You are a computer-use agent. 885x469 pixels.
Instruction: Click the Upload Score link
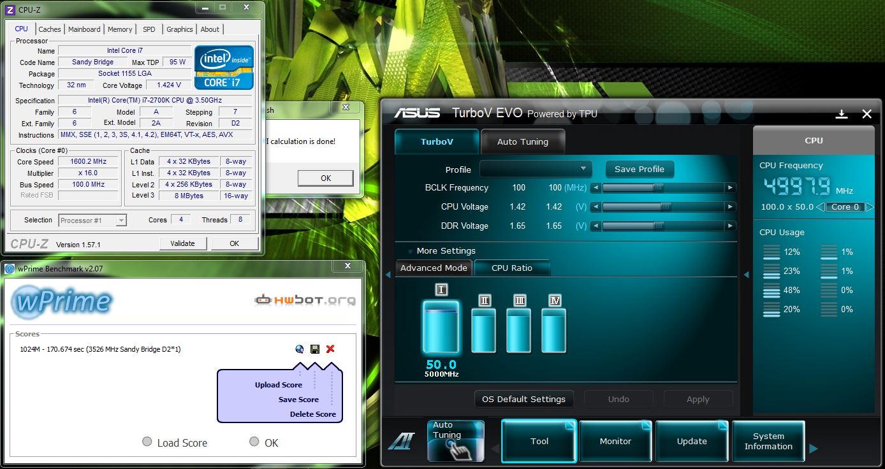pyautogui.click(x=279, y=385)
